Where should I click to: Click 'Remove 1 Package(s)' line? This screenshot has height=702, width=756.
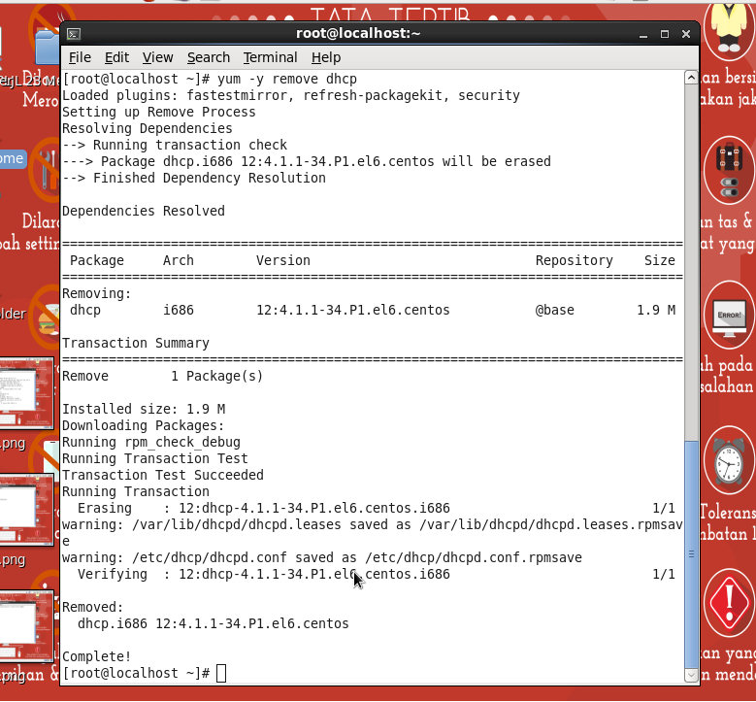pyautogui.click(x=162, y=377)
